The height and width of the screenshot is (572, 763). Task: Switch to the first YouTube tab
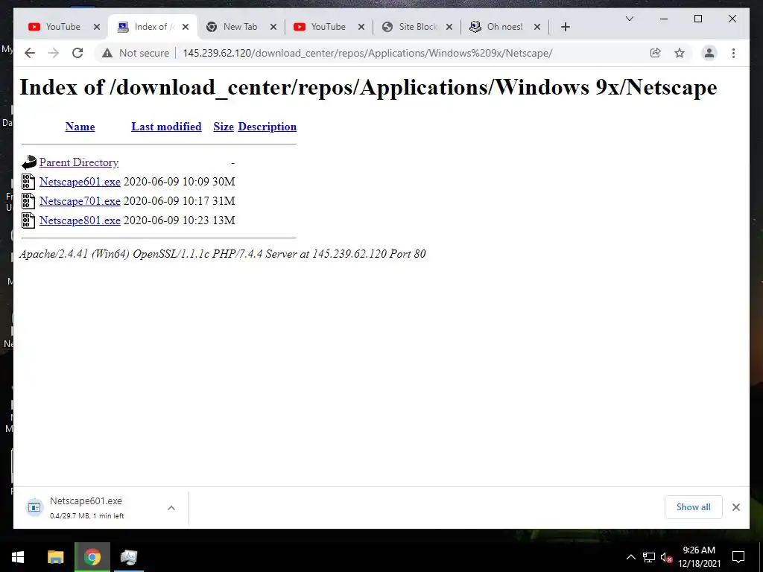(63, 27)
